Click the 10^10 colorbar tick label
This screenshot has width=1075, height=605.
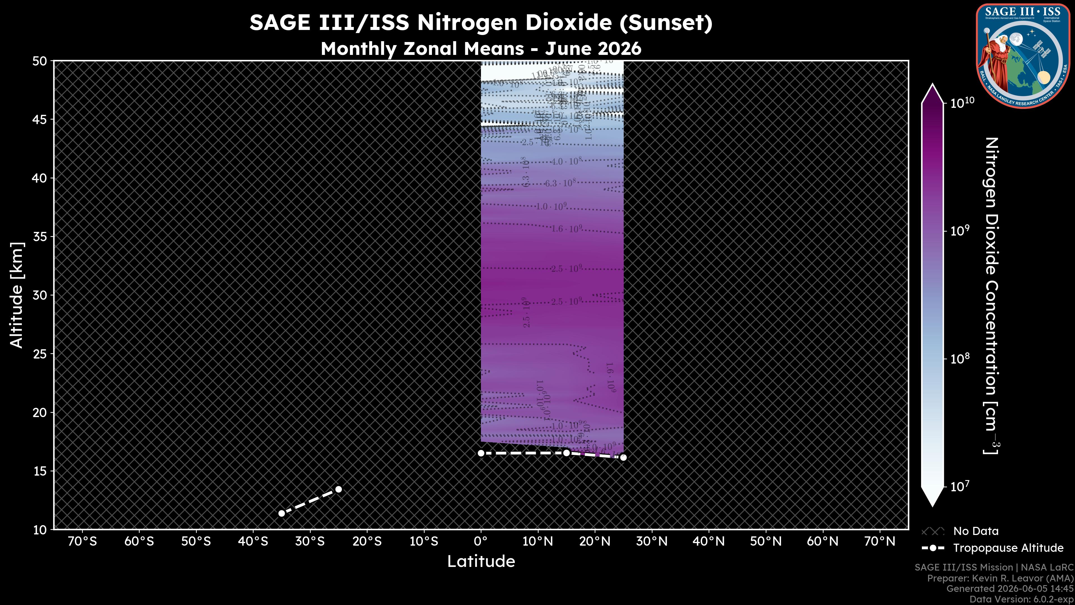point(962,102)
